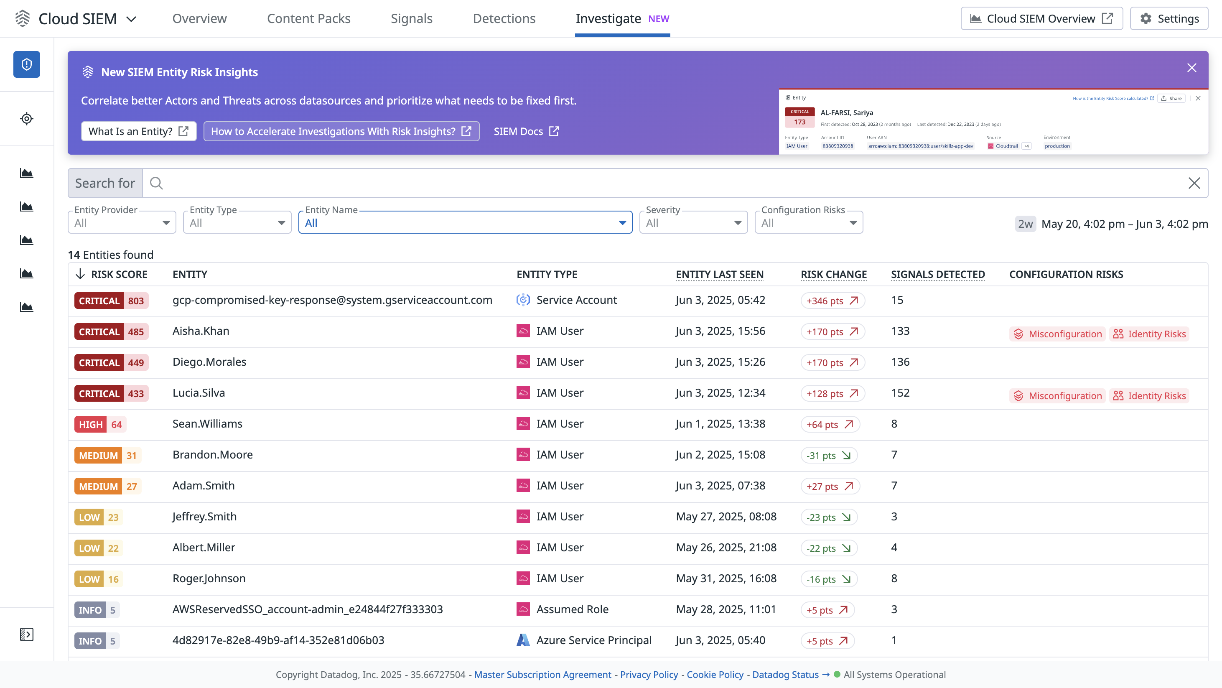Click the Signals Detected column header
The width and height of the screenshot is (1222, 688).
click(938, 274)
